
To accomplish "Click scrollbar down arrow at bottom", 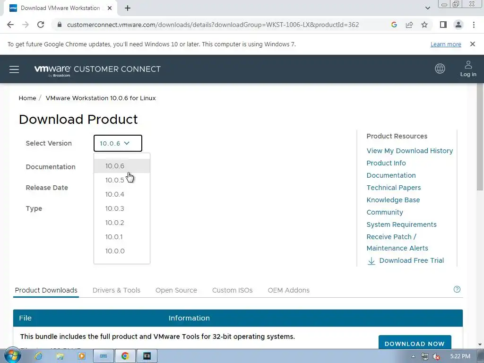I will [x=480, y=344].
